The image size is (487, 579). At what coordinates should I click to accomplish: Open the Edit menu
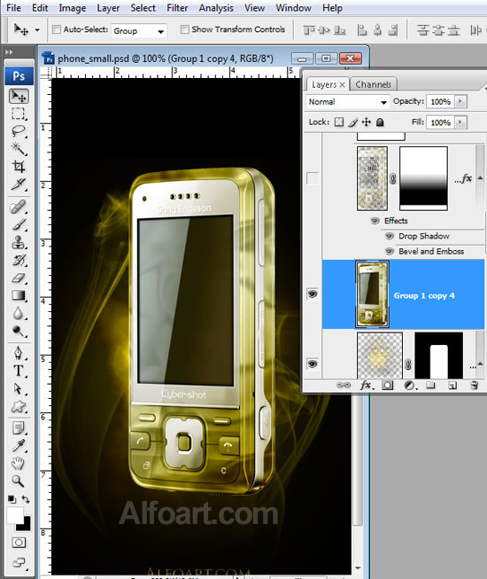tap(40, 8)
